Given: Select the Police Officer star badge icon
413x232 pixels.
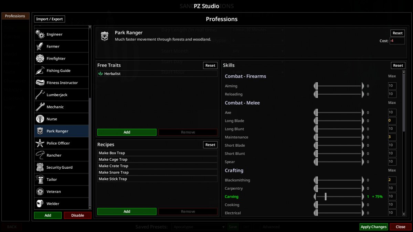Looking at the screenshot, I should click(x=40, y=143).
